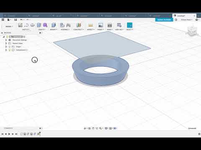Collapse the root component tree node
This screenshot has width=201, height=150.
[x=4, y=37]
